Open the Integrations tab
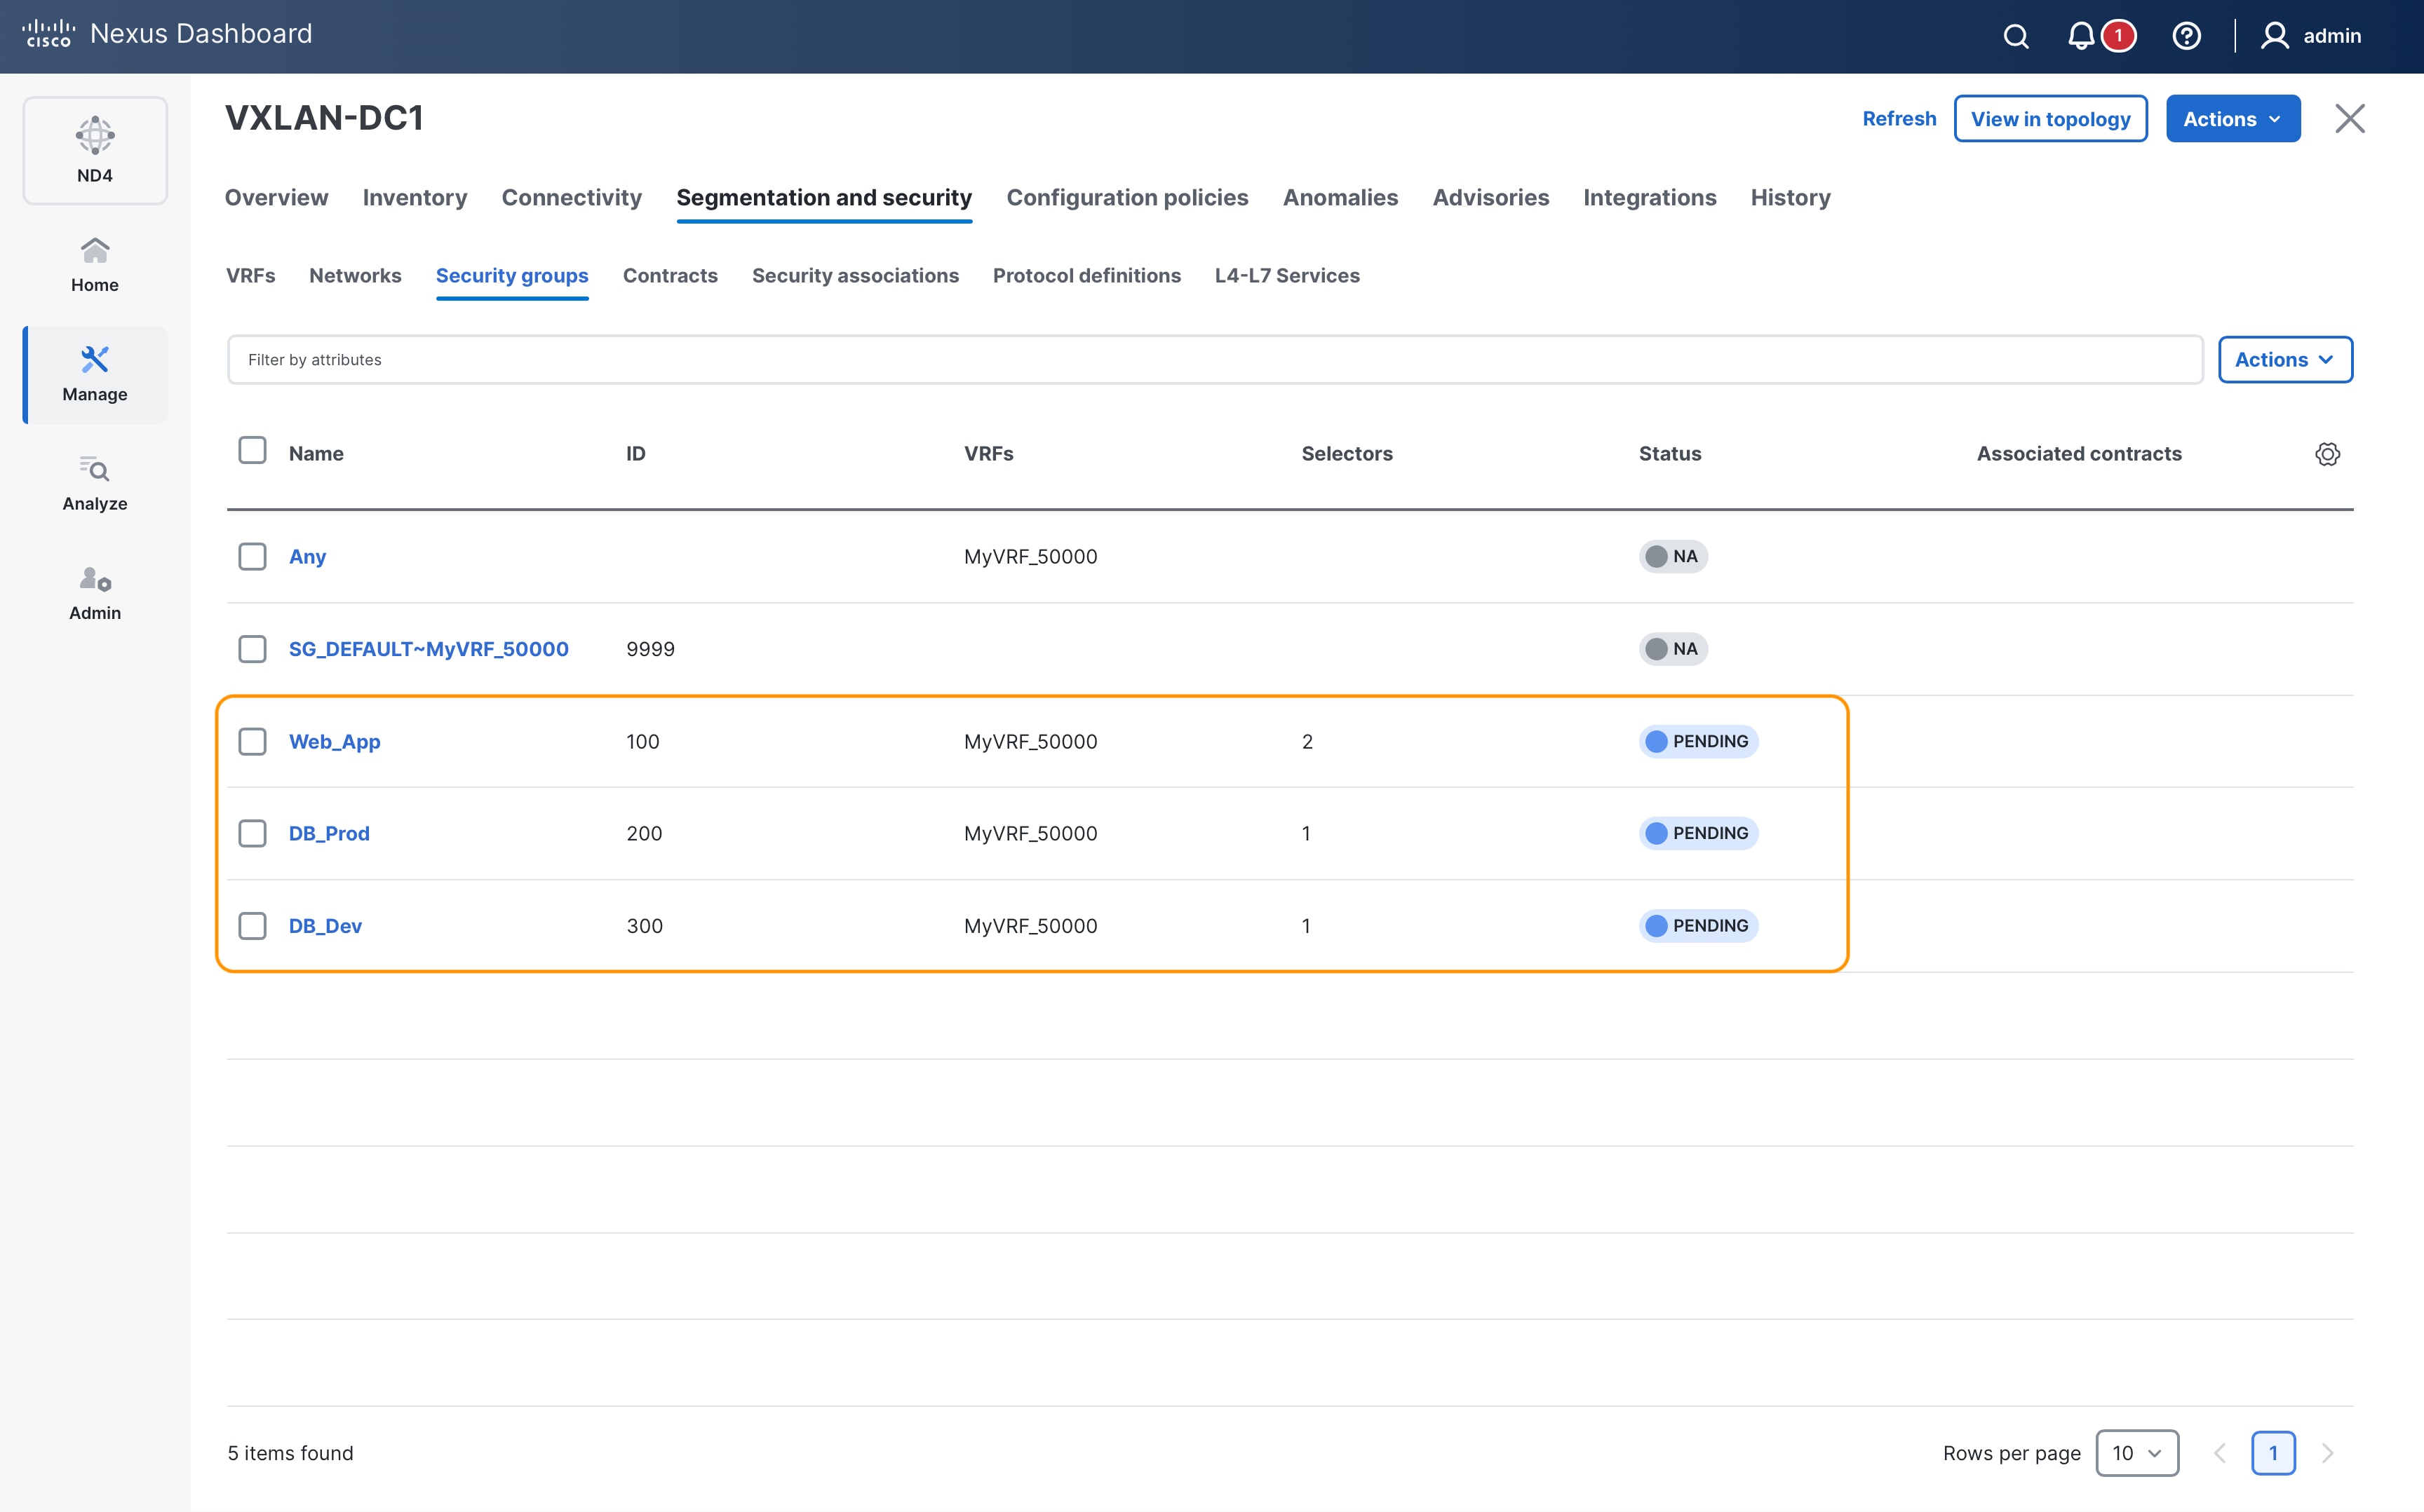2424x1512 pixels. (x=1649, y=197)
